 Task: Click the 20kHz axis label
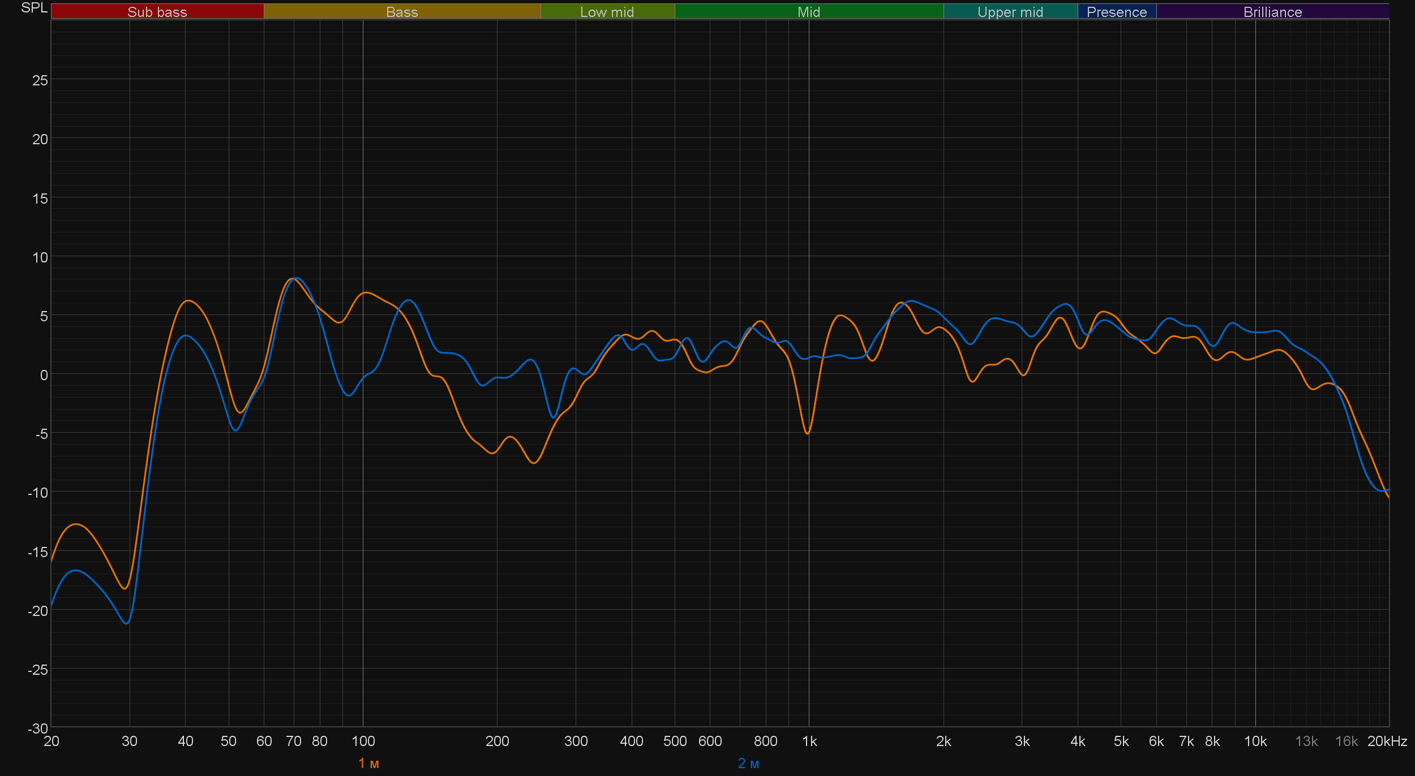pos(1387,741)
